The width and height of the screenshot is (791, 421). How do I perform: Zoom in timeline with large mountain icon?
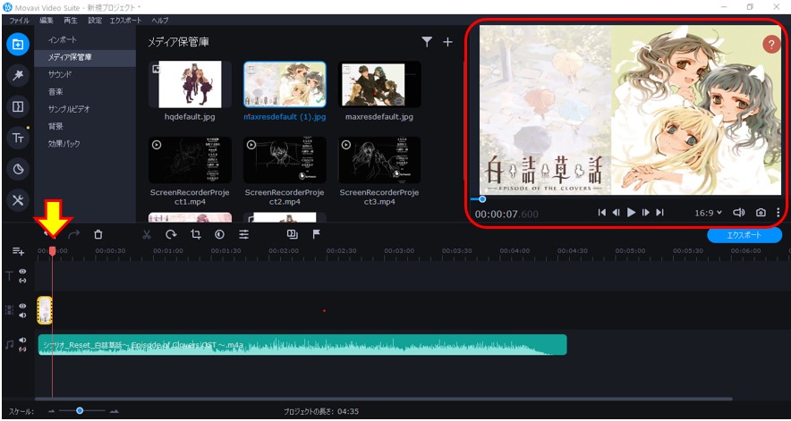click(x=115, y=411)
